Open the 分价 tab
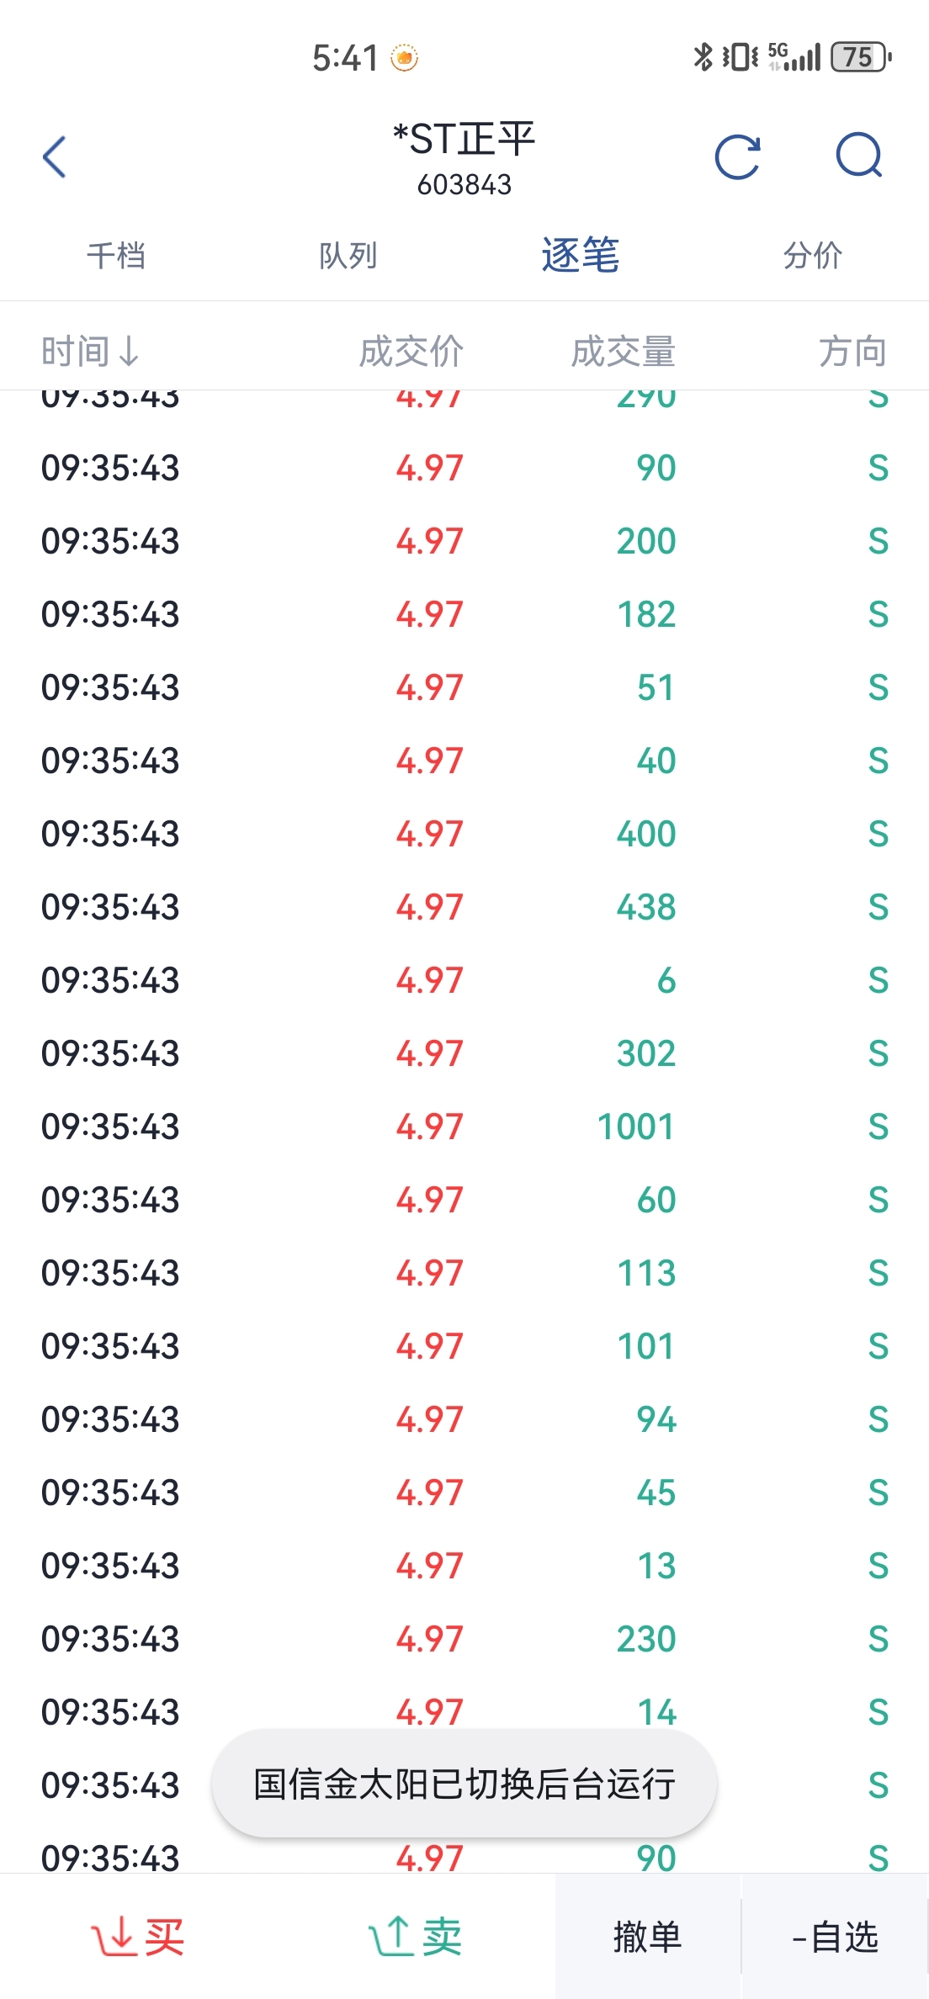The image size is (929, 1999). point(812,256)
